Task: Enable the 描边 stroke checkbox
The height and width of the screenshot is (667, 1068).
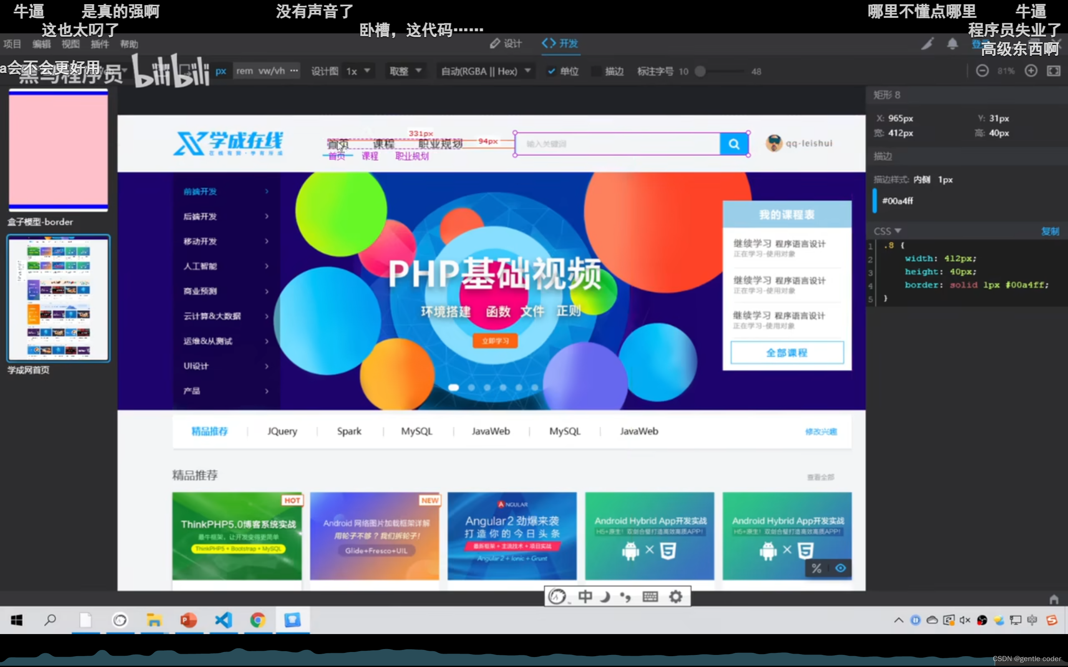Action: click(596, 71)
